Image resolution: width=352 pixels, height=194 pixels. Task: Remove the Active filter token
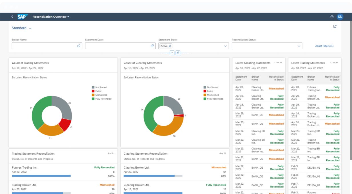(170, 46)
